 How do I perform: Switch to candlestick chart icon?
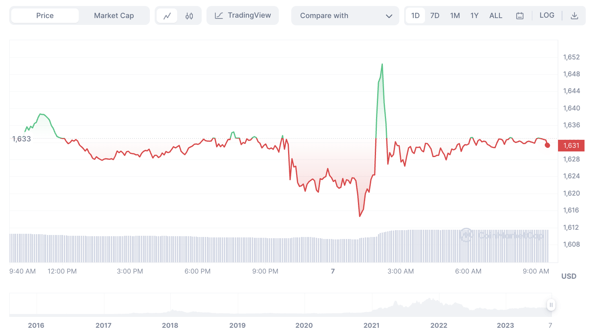point(189,16)
